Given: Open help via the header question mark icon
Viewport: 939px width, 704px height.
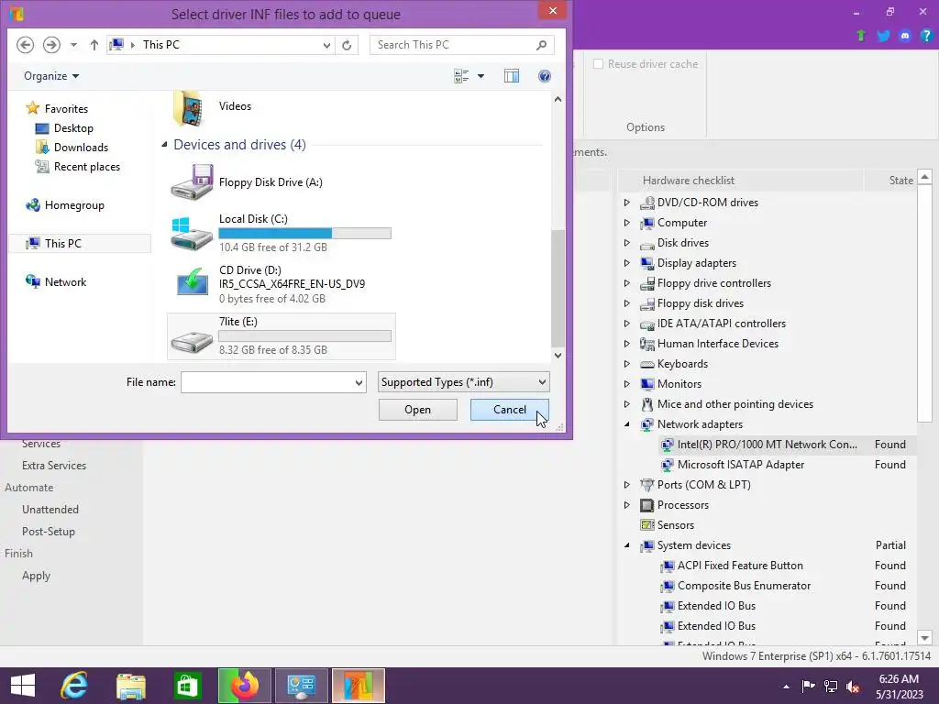Looking at the screenshot, I should [926, 36].
